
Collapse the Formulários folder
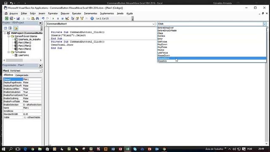8,52
